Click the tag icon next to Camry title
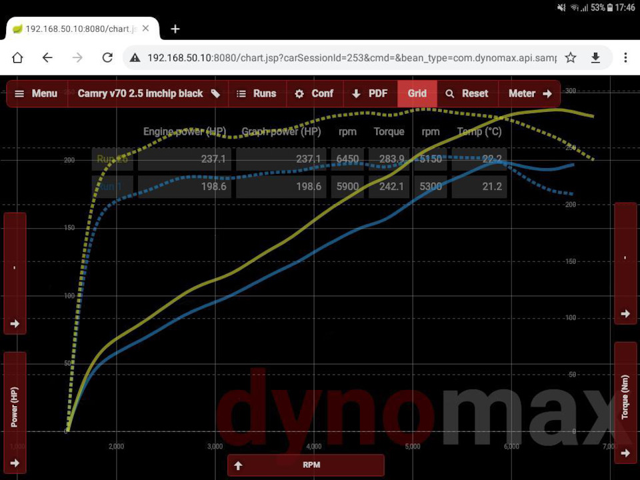Image resolution: width=640 pixels, height=480 pixels. pos(215,94)
